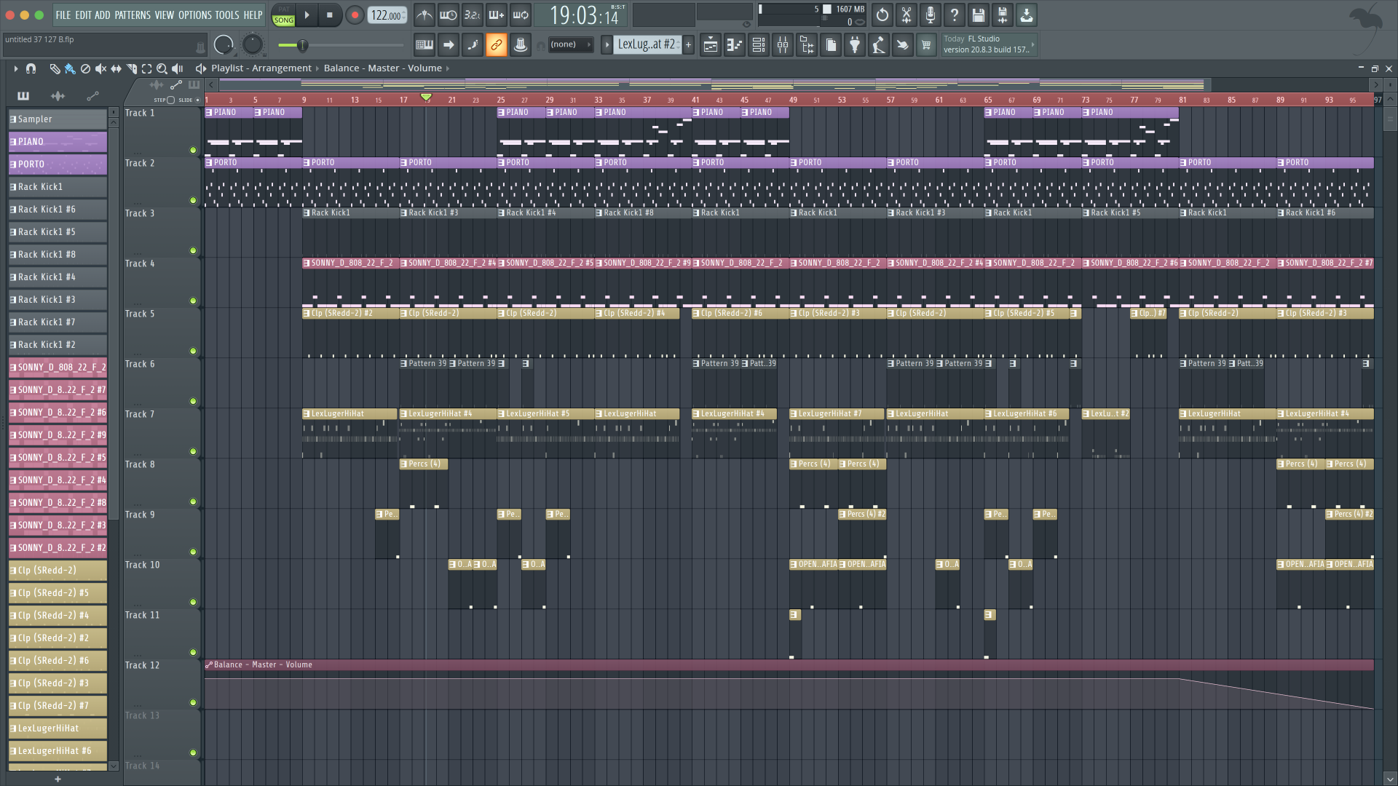Click arrow left of pattern selector
Screen dimensions: 1398x786
coord(607,44)
